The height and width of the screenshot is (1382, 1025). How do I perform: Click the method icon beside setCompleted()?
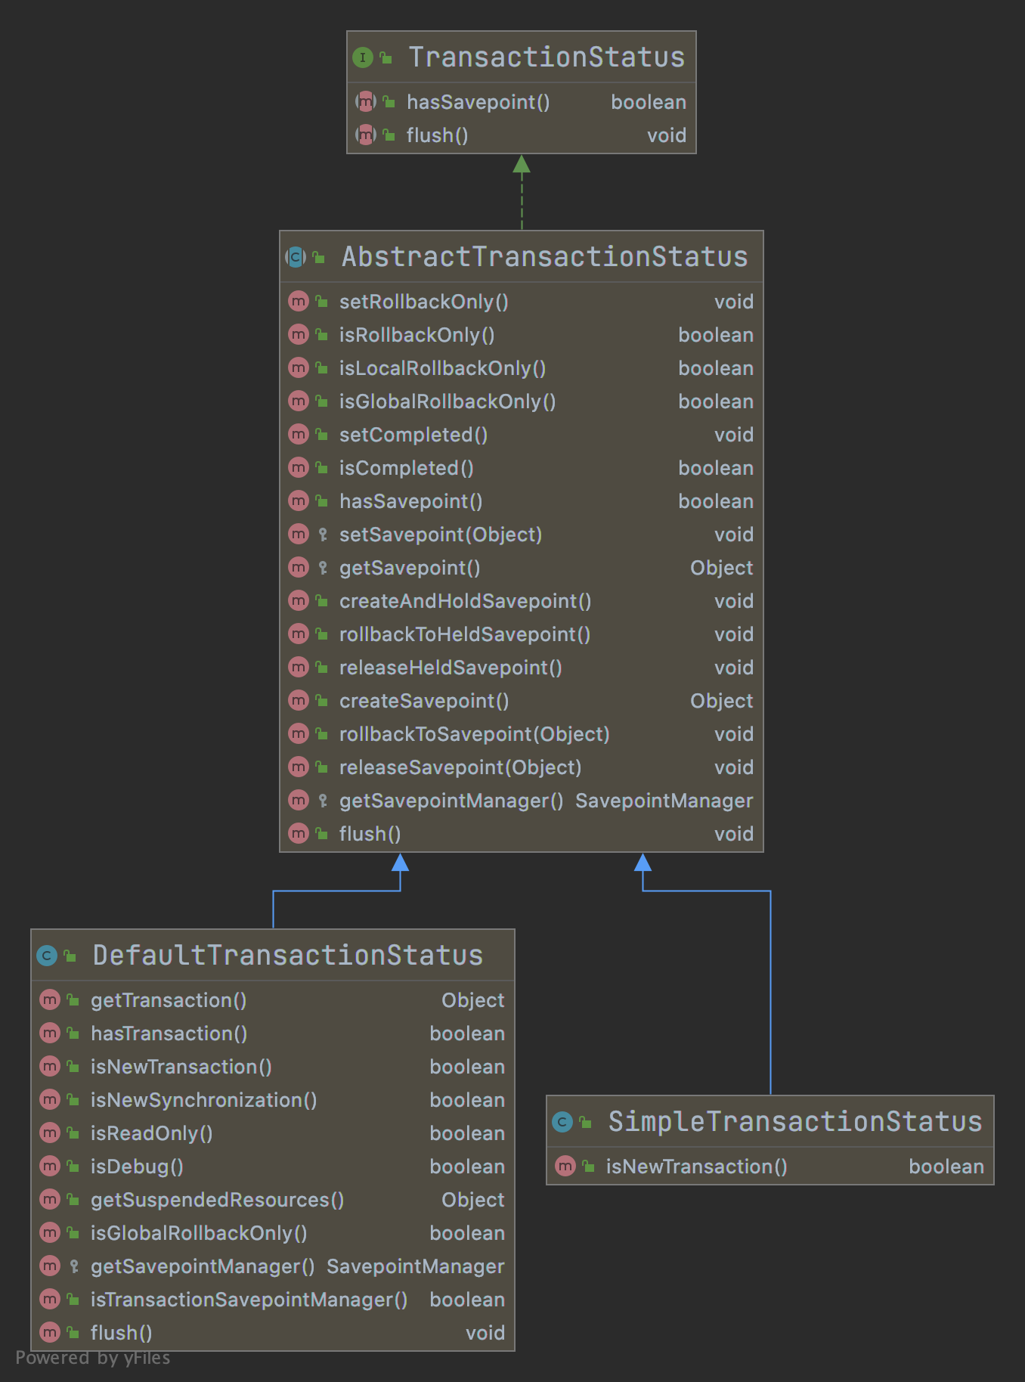299,435
